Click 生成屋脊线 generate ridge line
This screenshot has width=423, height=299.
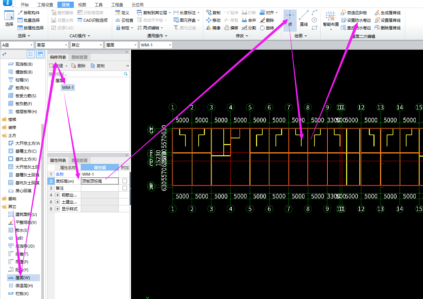(388, 13)
